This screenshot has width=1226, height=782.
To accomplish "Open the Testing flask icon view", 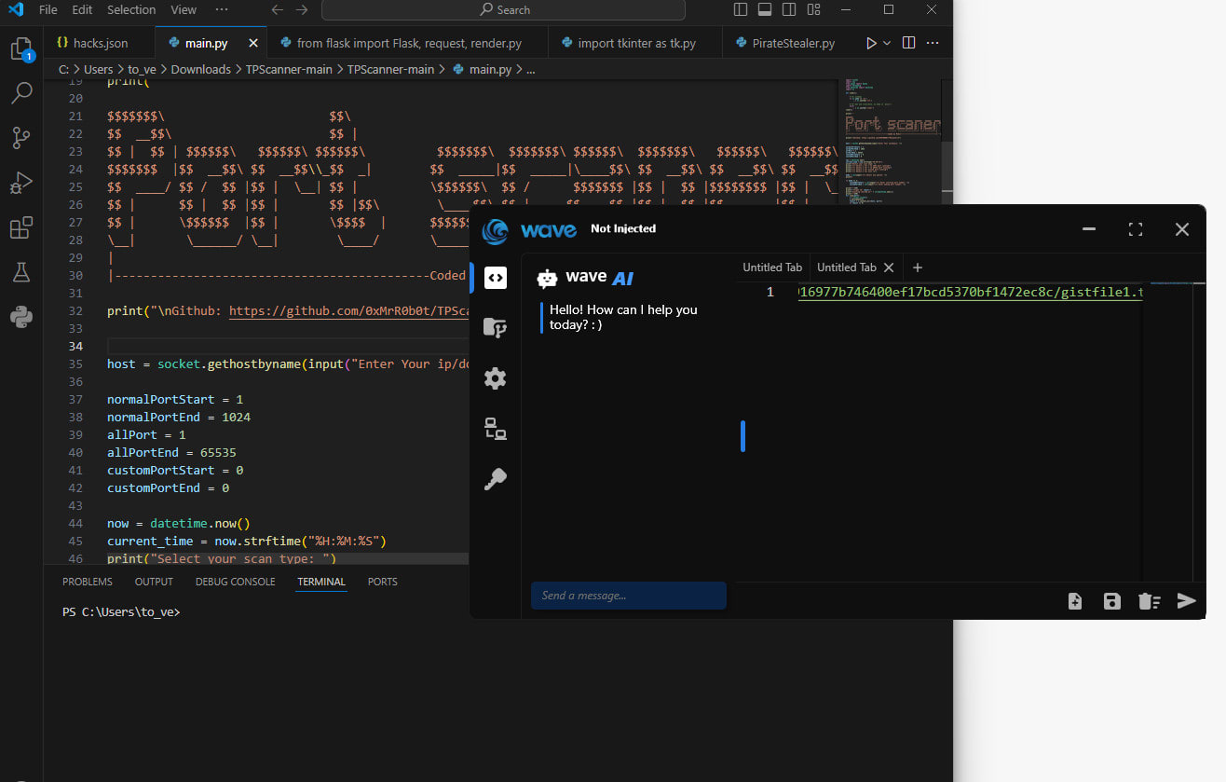I will [20, 272].
